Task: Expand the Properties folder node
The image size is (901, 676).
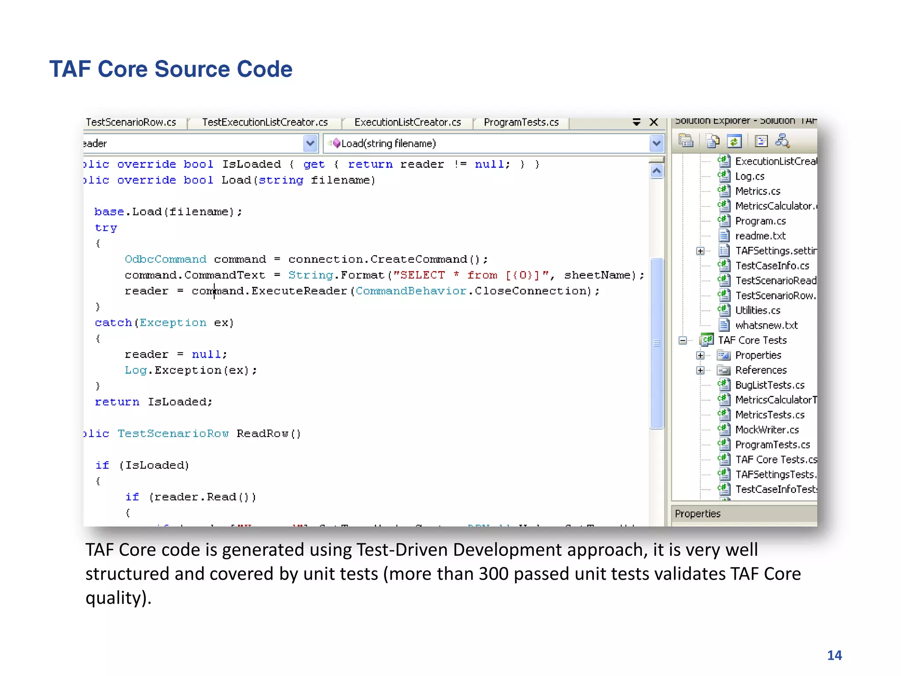Action: tap(700, 355)
